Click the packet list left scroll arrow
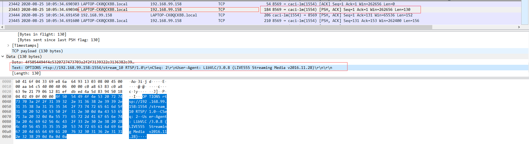This screenshot has height=144, width=529. [x=3, y=27]
